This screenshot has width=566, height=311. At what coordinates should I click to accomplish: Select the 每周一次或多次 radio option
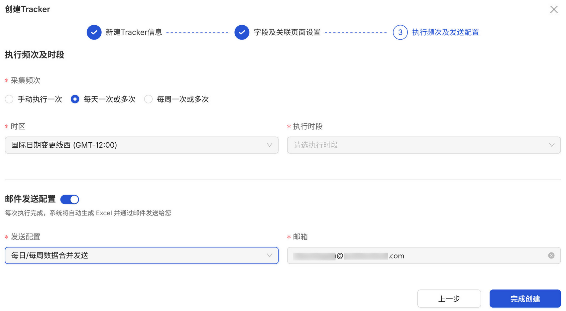coord(148,99)
